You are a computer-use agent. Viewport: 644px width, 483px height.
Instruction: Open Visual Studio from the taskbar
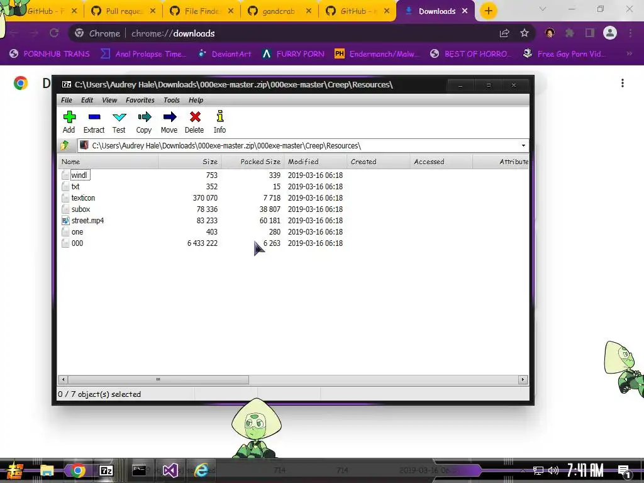tap(170, 470)
